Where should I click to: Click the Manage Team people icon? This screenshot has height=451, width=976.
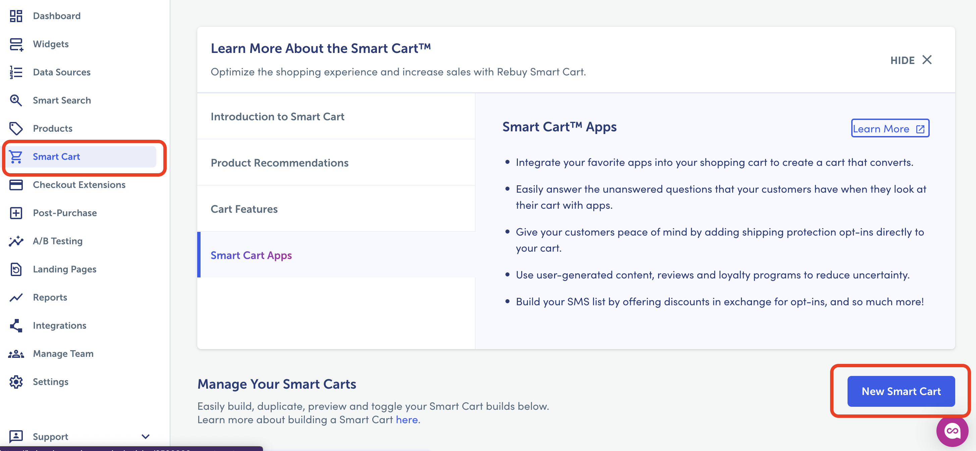pos(16,354)
